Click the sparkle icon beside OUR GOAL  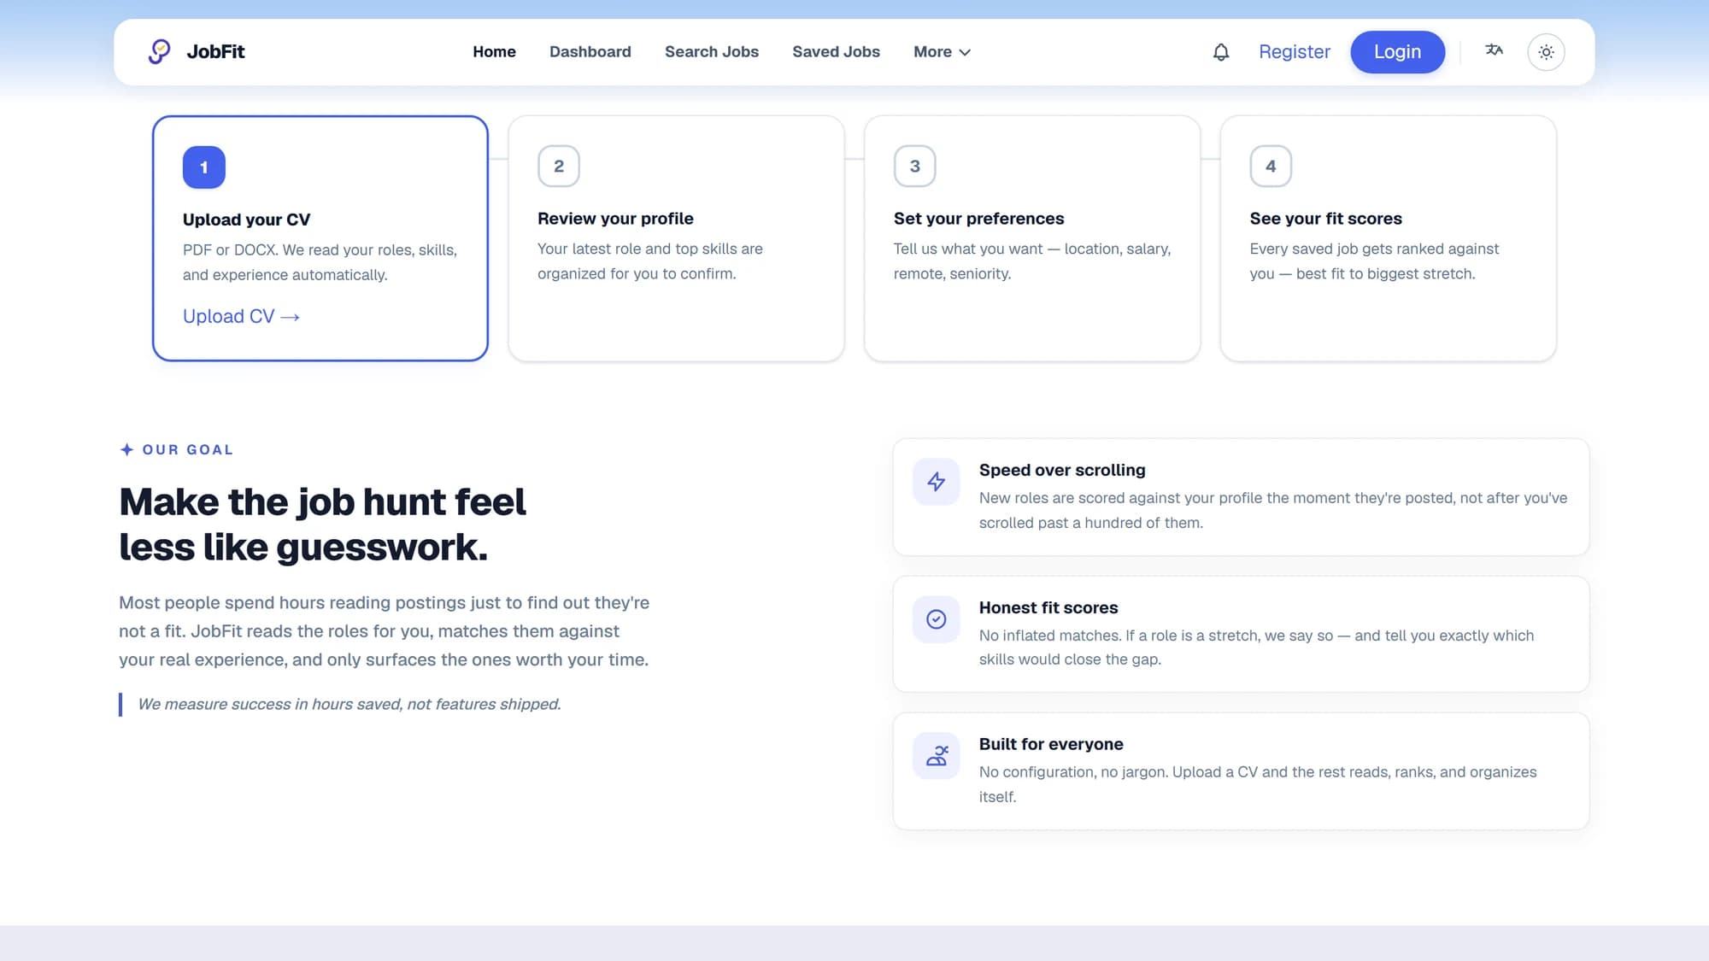click(126, 449)
